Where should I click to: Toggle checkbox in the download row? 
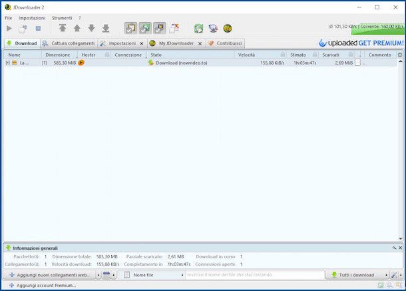(x=357, y=63)
